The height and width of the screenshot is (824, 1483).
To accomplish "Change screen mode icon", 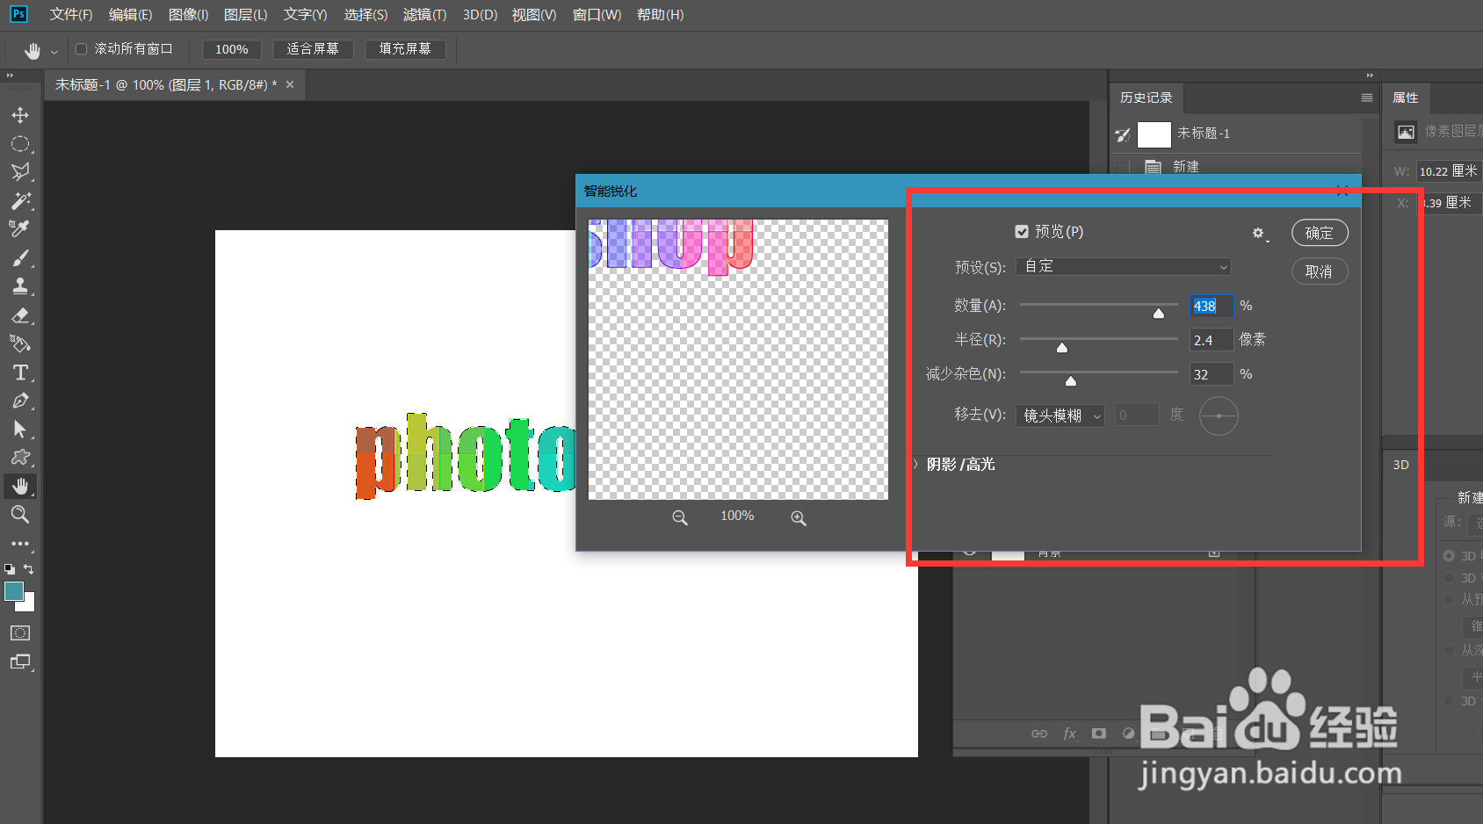I will (x=20, y=662).
